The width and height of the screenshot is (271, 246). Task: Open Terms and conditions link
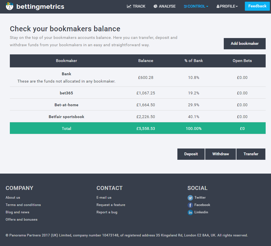pyautogui.click(x=23, y=205)
